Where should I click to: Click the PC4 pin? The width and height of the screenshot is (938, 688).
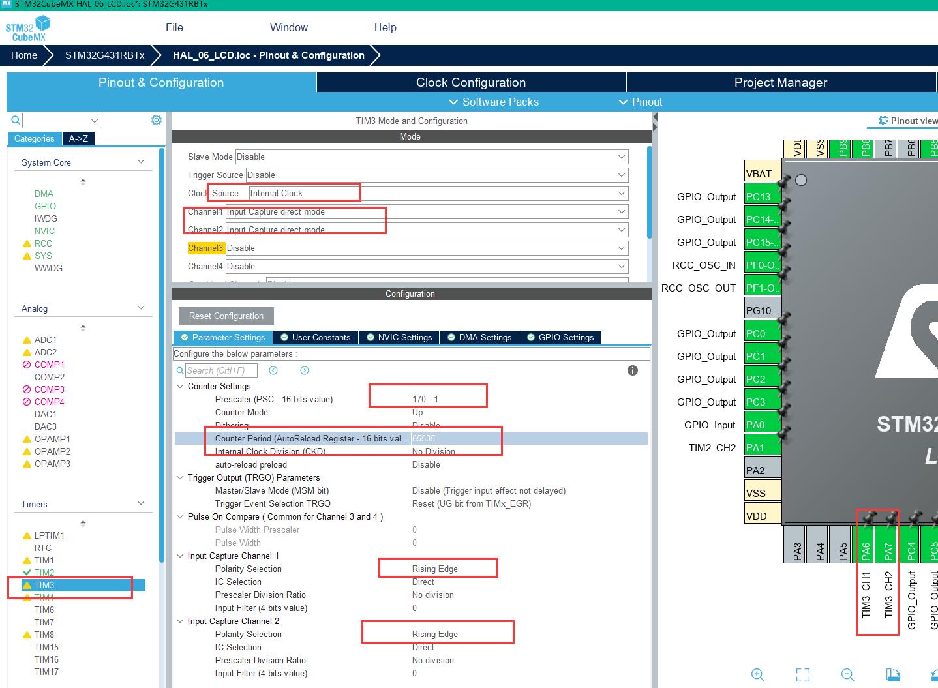911,544
